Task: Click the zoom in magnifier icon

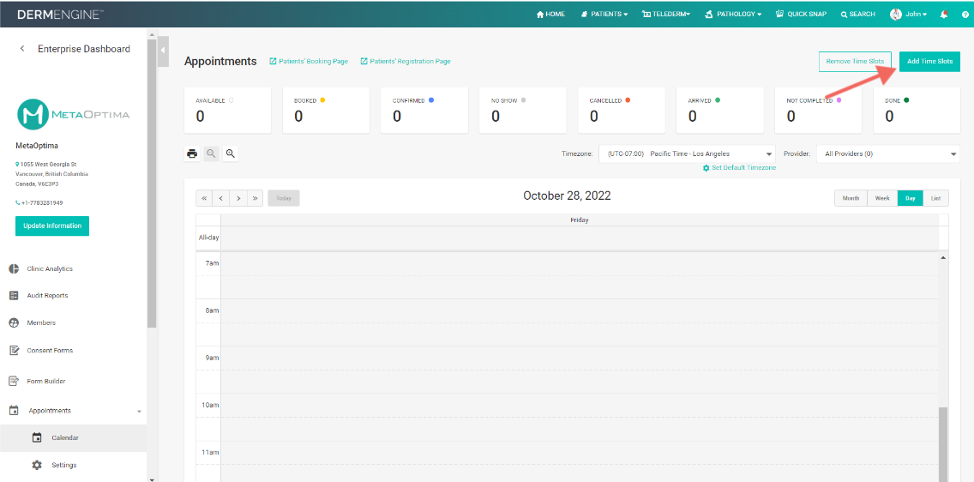Action: click(230, 154)
